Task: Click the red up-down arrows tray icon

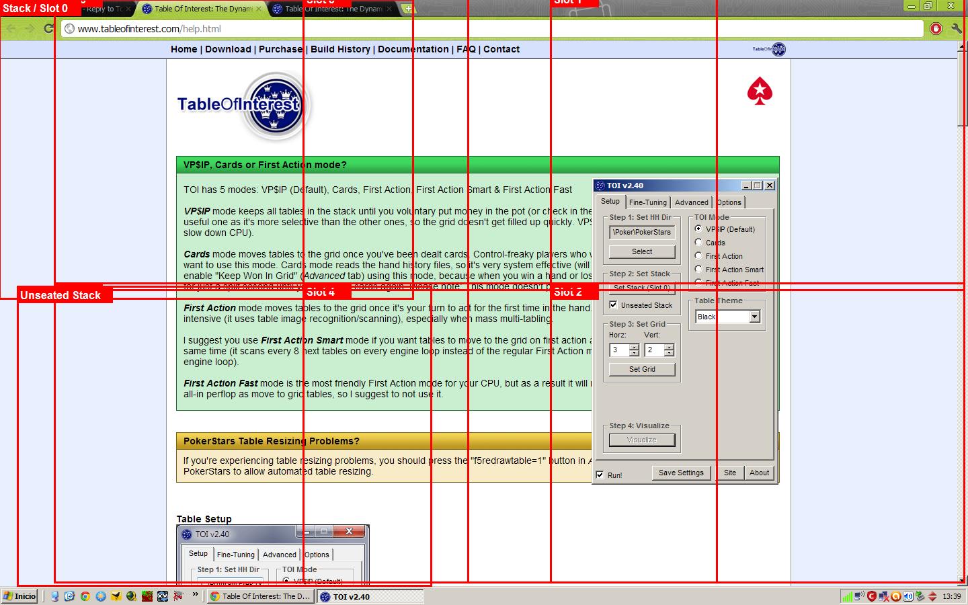Action: [932, 596]
